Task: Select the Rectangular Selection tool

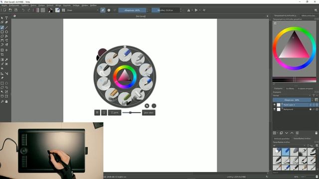Action: [x=2, y=83]
